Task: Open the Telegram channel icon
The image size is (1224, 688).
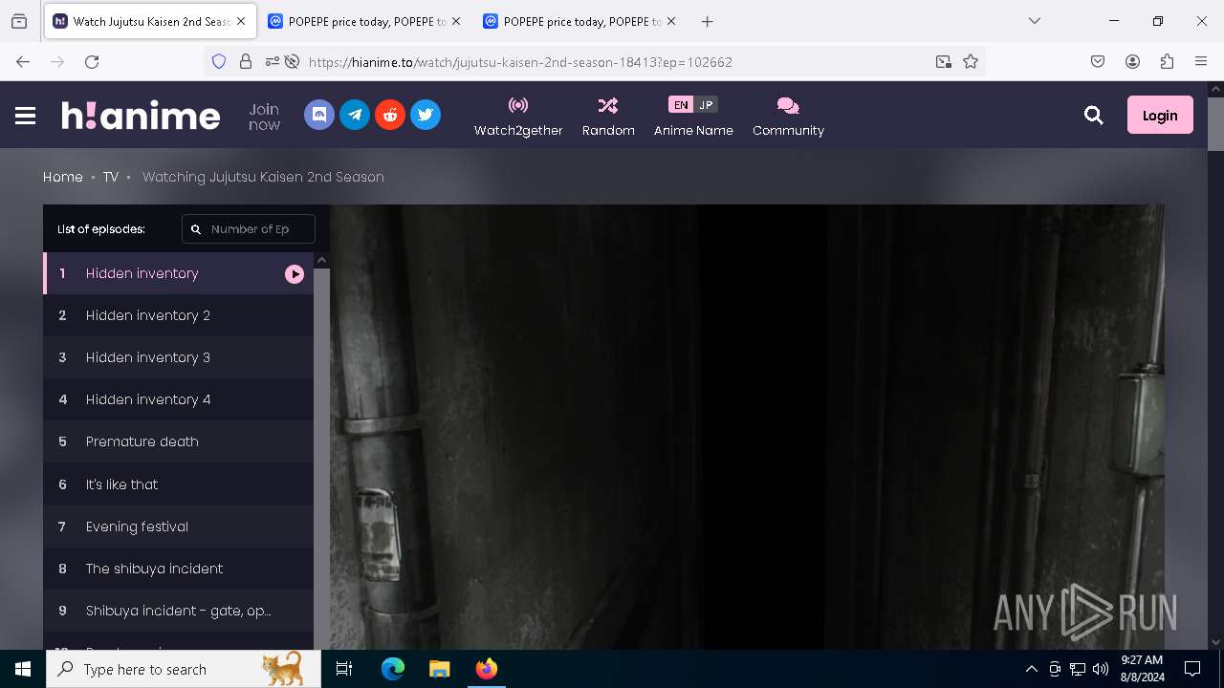Action: 355,115
